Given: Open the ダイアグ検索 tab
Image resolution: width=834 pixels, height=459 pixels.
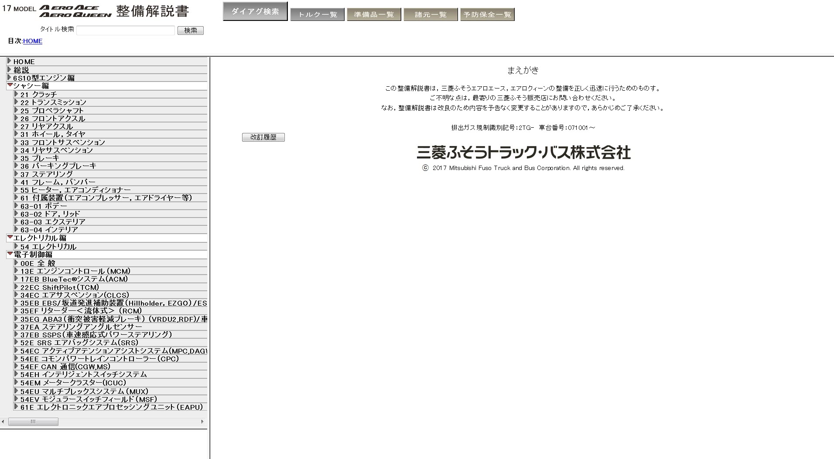Looking at the screenshot, I should [255, 11].
